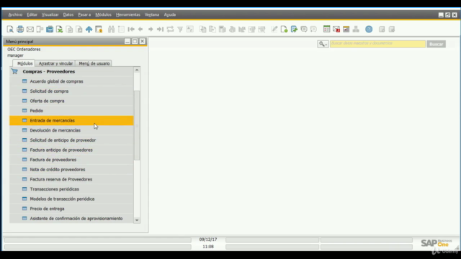Click the Refresh record toolbar icon
The image size is (461, 259).
point(170,29)
